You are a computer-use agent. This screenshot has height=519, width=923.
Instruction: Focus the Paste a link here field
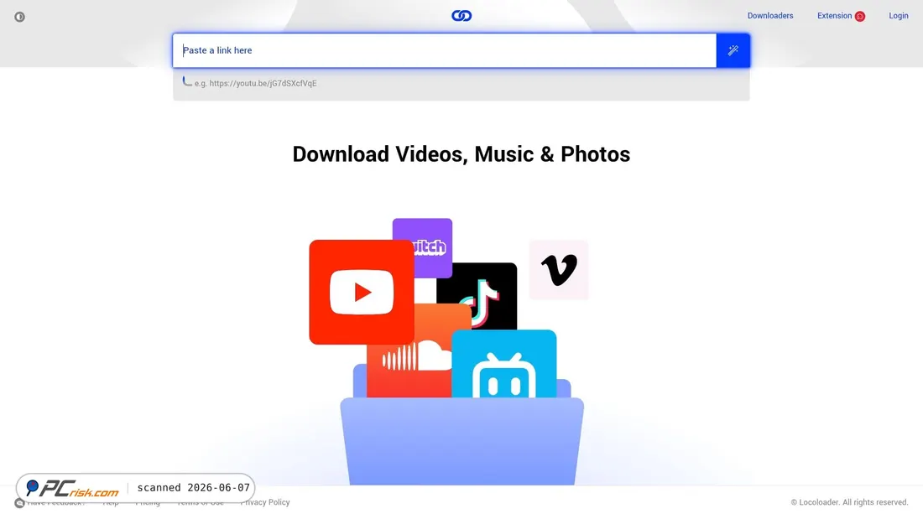[x=445, y=50]
